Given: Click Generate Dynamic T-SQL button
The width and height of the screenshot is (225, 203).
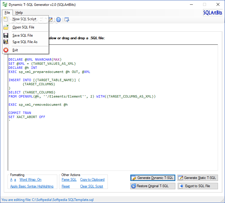Looking at the screenshot, I should point(153,178).
